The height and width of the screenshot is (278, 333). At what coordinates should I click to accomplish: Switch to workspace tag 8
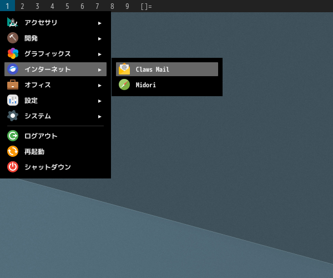coord(112,6)
